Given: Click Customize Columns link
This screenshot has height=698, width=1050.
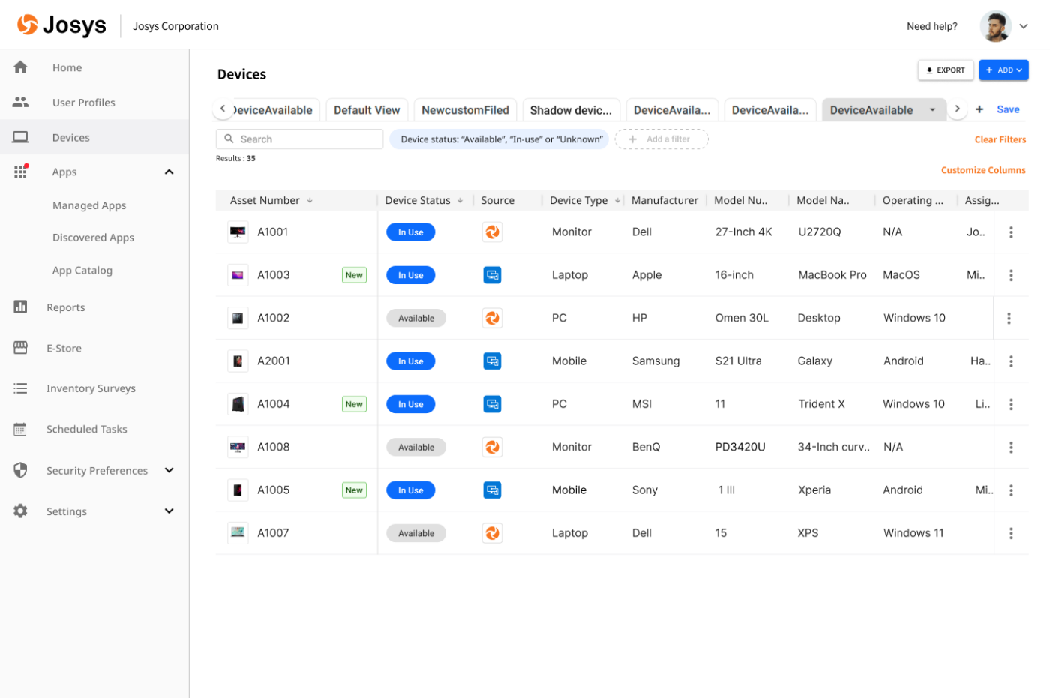Looking at the screenshot, I should pyautogui.click(x=983, y=170).
